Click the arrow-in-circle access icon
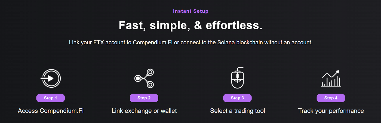The image size is (381, 123). point(50,78)
